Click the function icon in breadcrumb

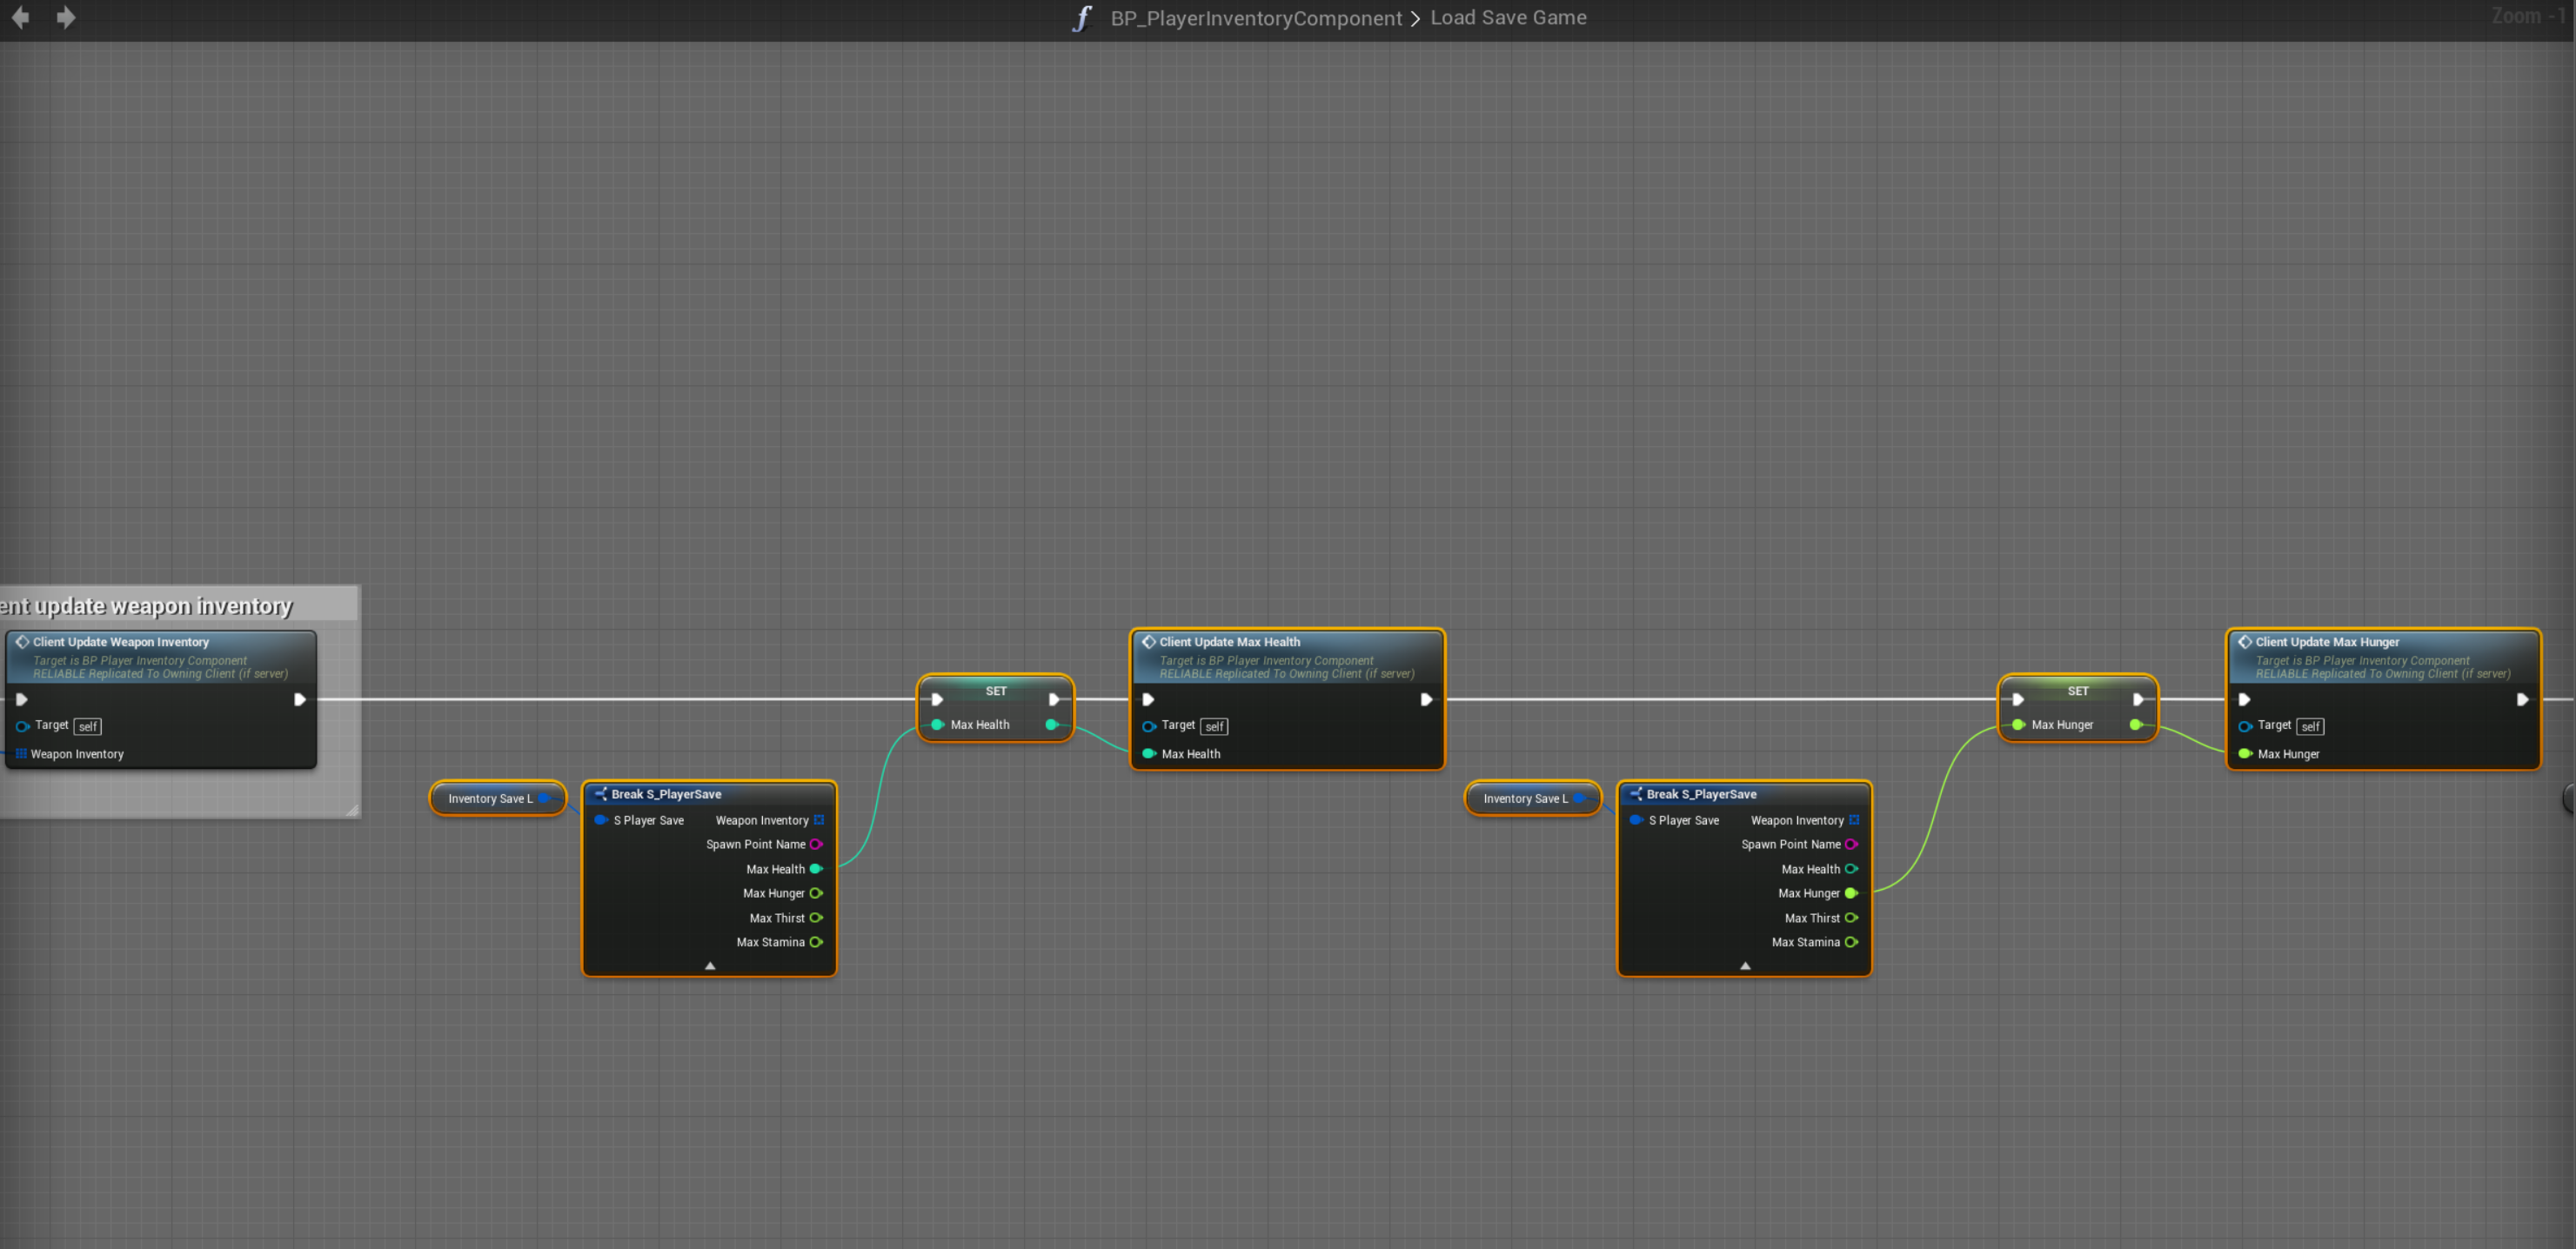1082,18
